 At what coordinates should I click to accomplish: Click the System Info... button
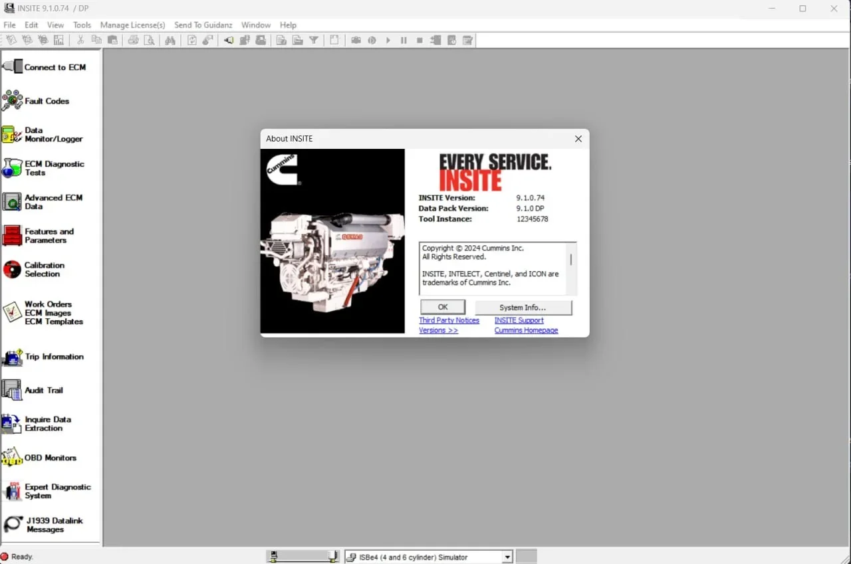coord(523,308)
